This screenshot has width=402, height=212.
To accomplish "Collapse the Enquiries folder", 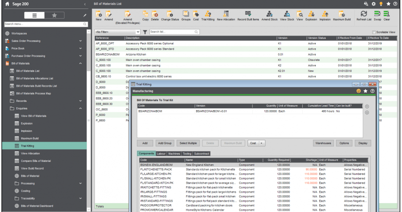I will [x=80, y=108].
